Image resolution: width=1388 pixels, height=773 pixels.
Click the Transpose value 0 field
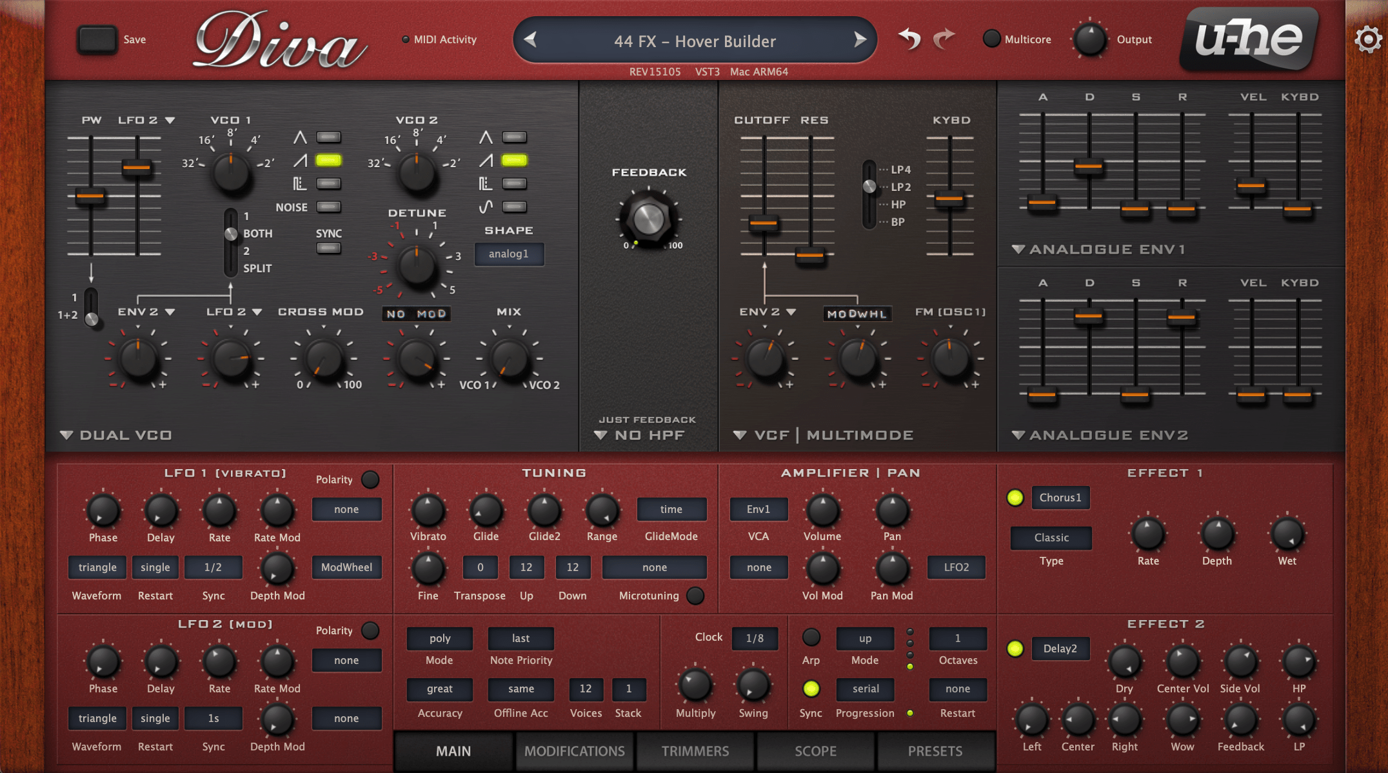[x=480, y=567]
